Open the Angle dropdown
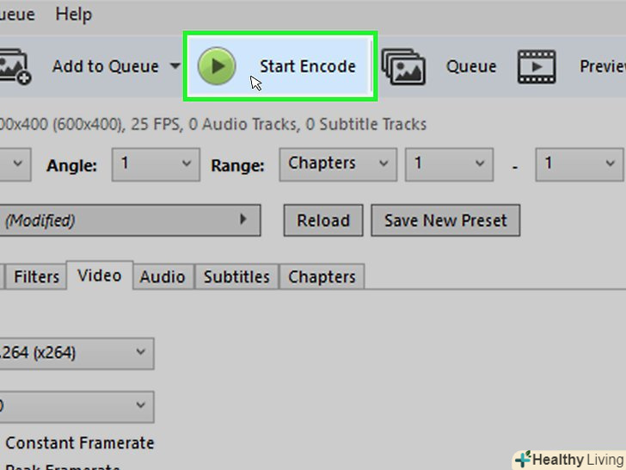 (156, 164)
